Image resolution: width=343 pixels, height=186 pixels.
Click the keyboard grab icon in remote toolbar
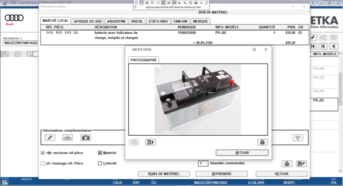point(174,3)
